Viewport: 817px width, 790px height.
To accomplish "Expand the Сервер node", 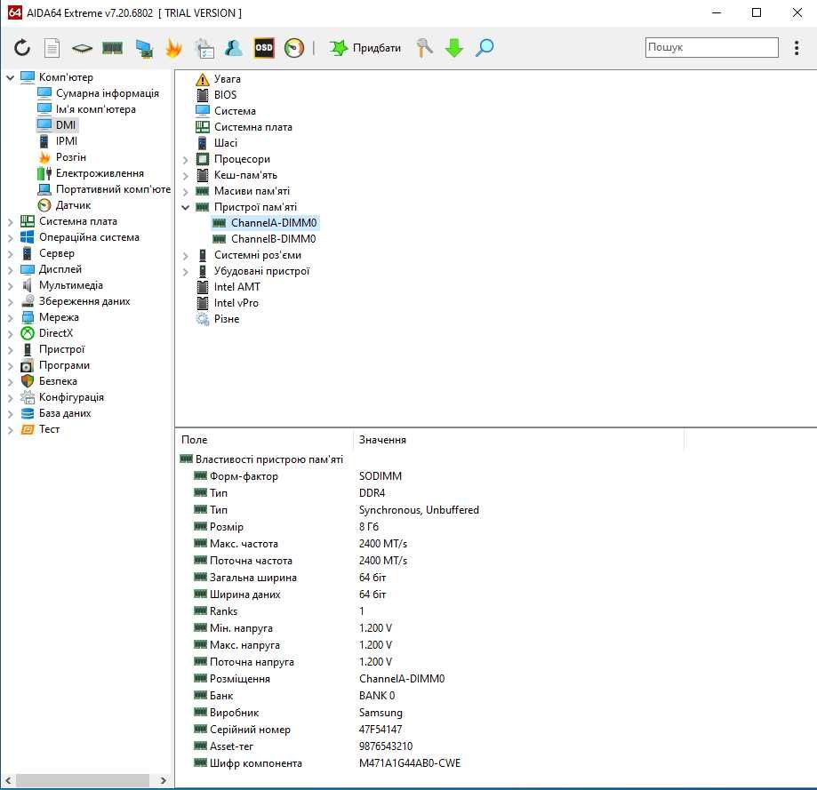I will point(10,254).
